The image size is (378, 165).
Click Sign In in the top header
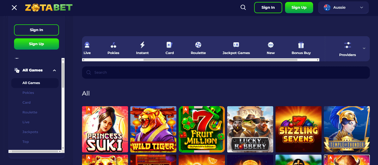pyautogui.click(x=268, y=8)
